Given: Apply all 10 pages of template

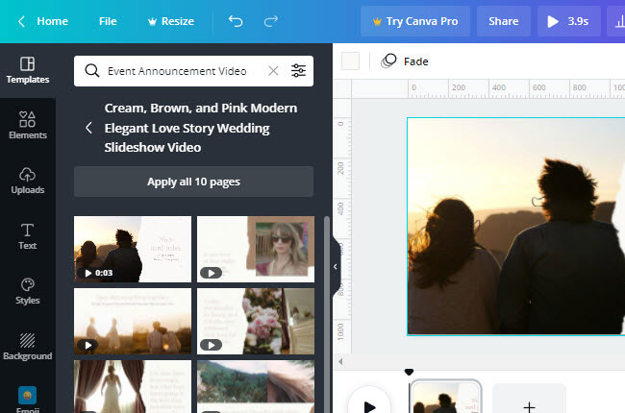Looking at the screenshot, I should pyautogui.click(x=193, y=182).
